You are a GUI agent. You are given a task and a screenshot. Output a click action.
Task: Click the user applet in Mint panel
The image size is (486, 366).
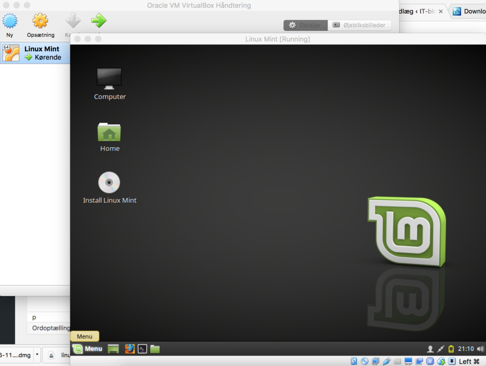(430, 349)
